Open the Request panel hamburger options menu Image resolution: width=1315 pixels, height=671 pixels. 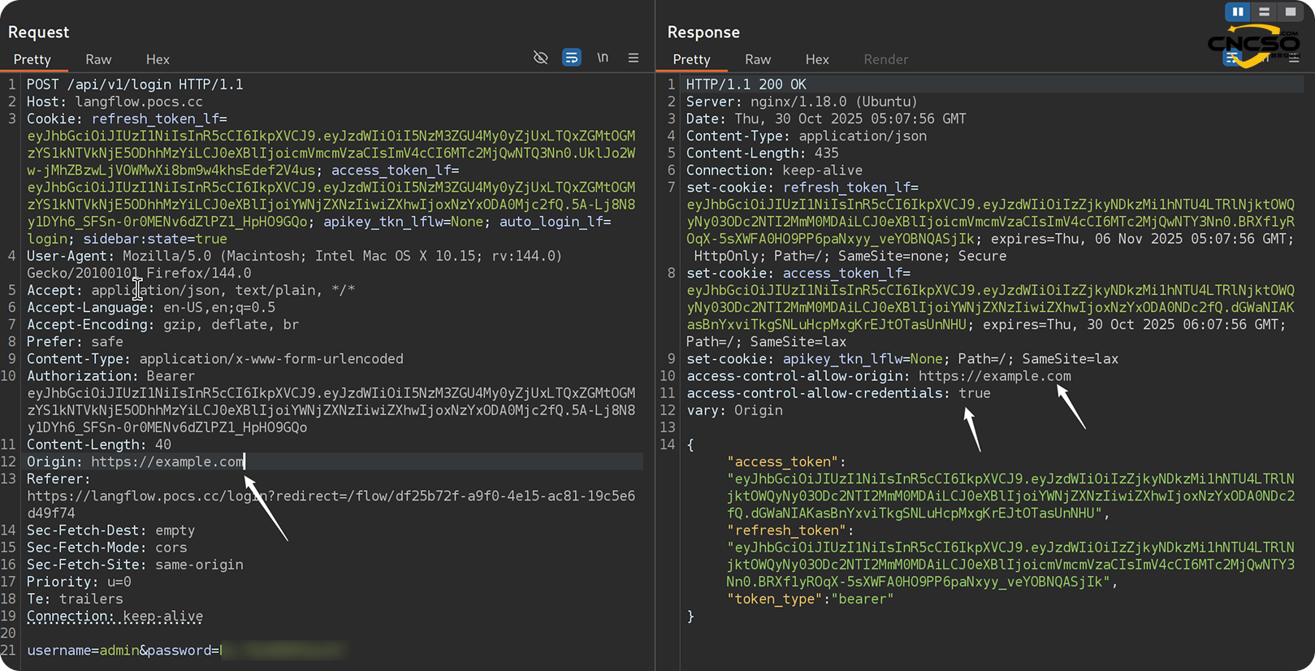pos(634,58)
